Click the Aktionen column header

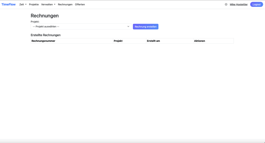[200, 41]
